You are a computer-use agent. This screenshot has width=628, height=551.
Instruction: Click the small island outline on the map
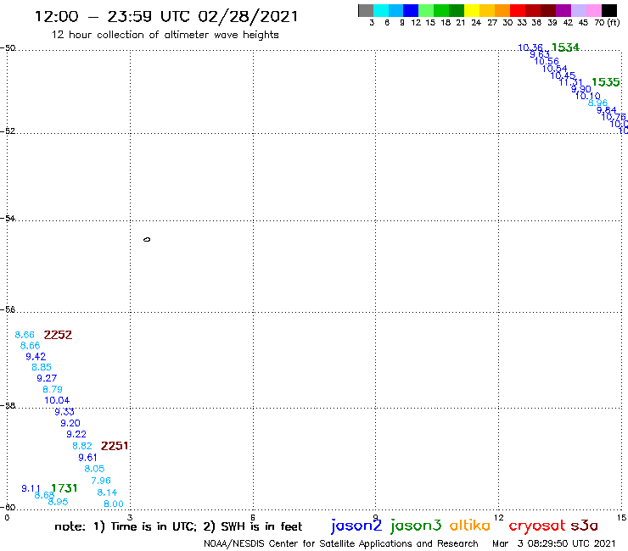point(147,239)
